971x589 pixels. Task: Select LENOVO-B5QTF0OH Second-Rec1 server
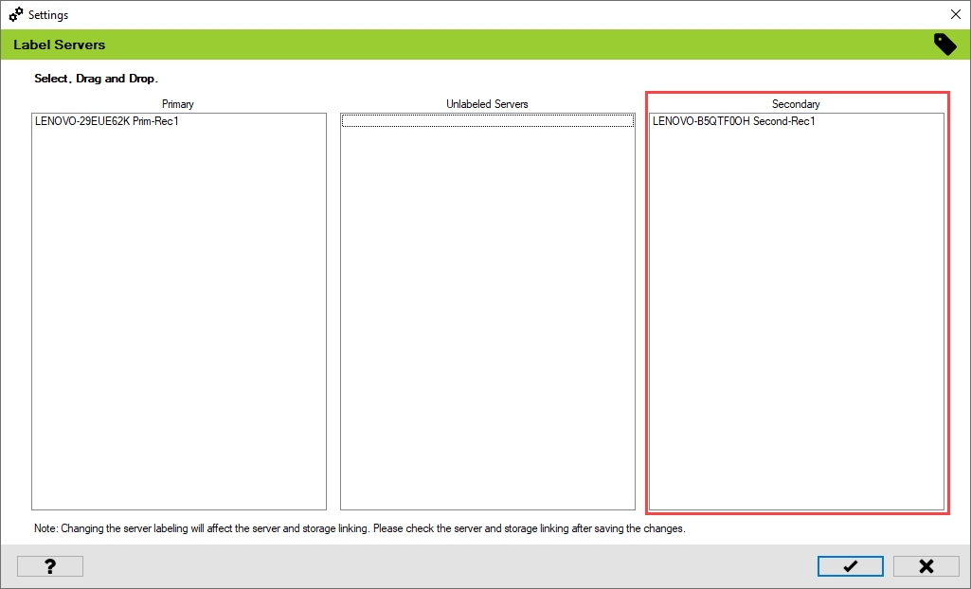point(734,121)
